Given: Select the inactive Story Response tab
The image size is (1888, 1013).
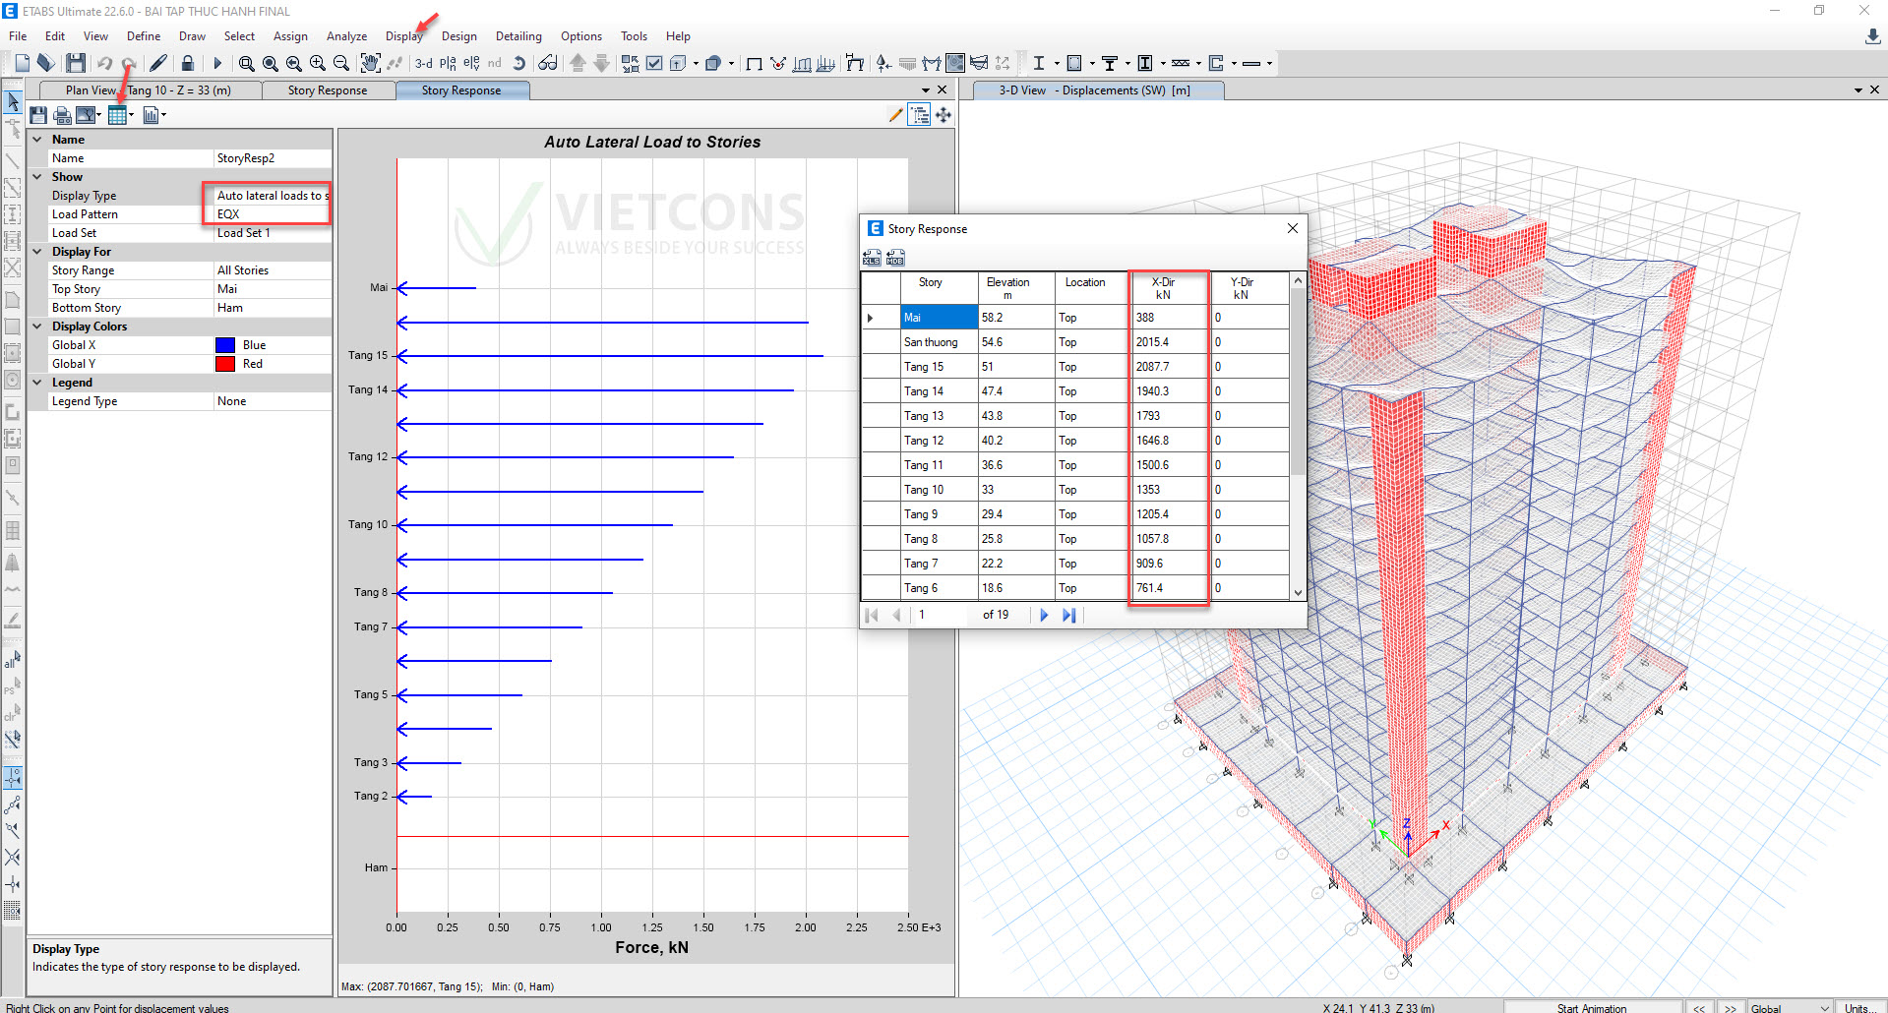Looking at the screenshot, I should coord(328,90).
